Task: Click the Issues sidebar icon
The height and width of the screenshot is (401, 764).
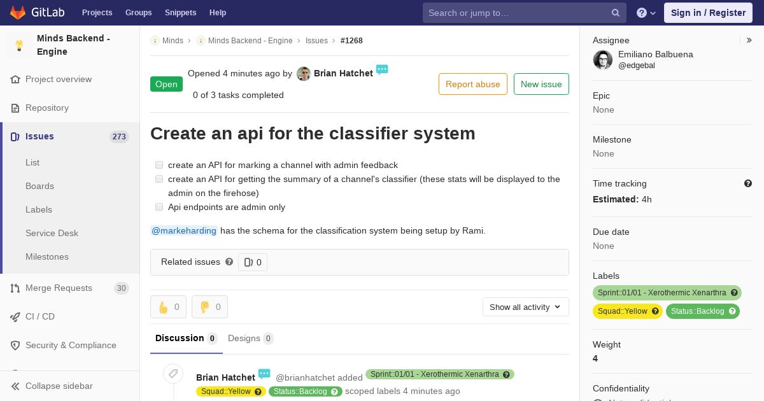Action: pyautogui.click(x=15, y=136)
